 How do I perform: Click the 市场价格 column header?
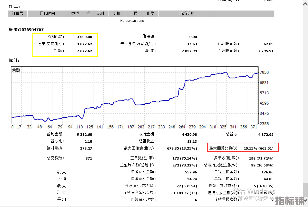point(187,14)
